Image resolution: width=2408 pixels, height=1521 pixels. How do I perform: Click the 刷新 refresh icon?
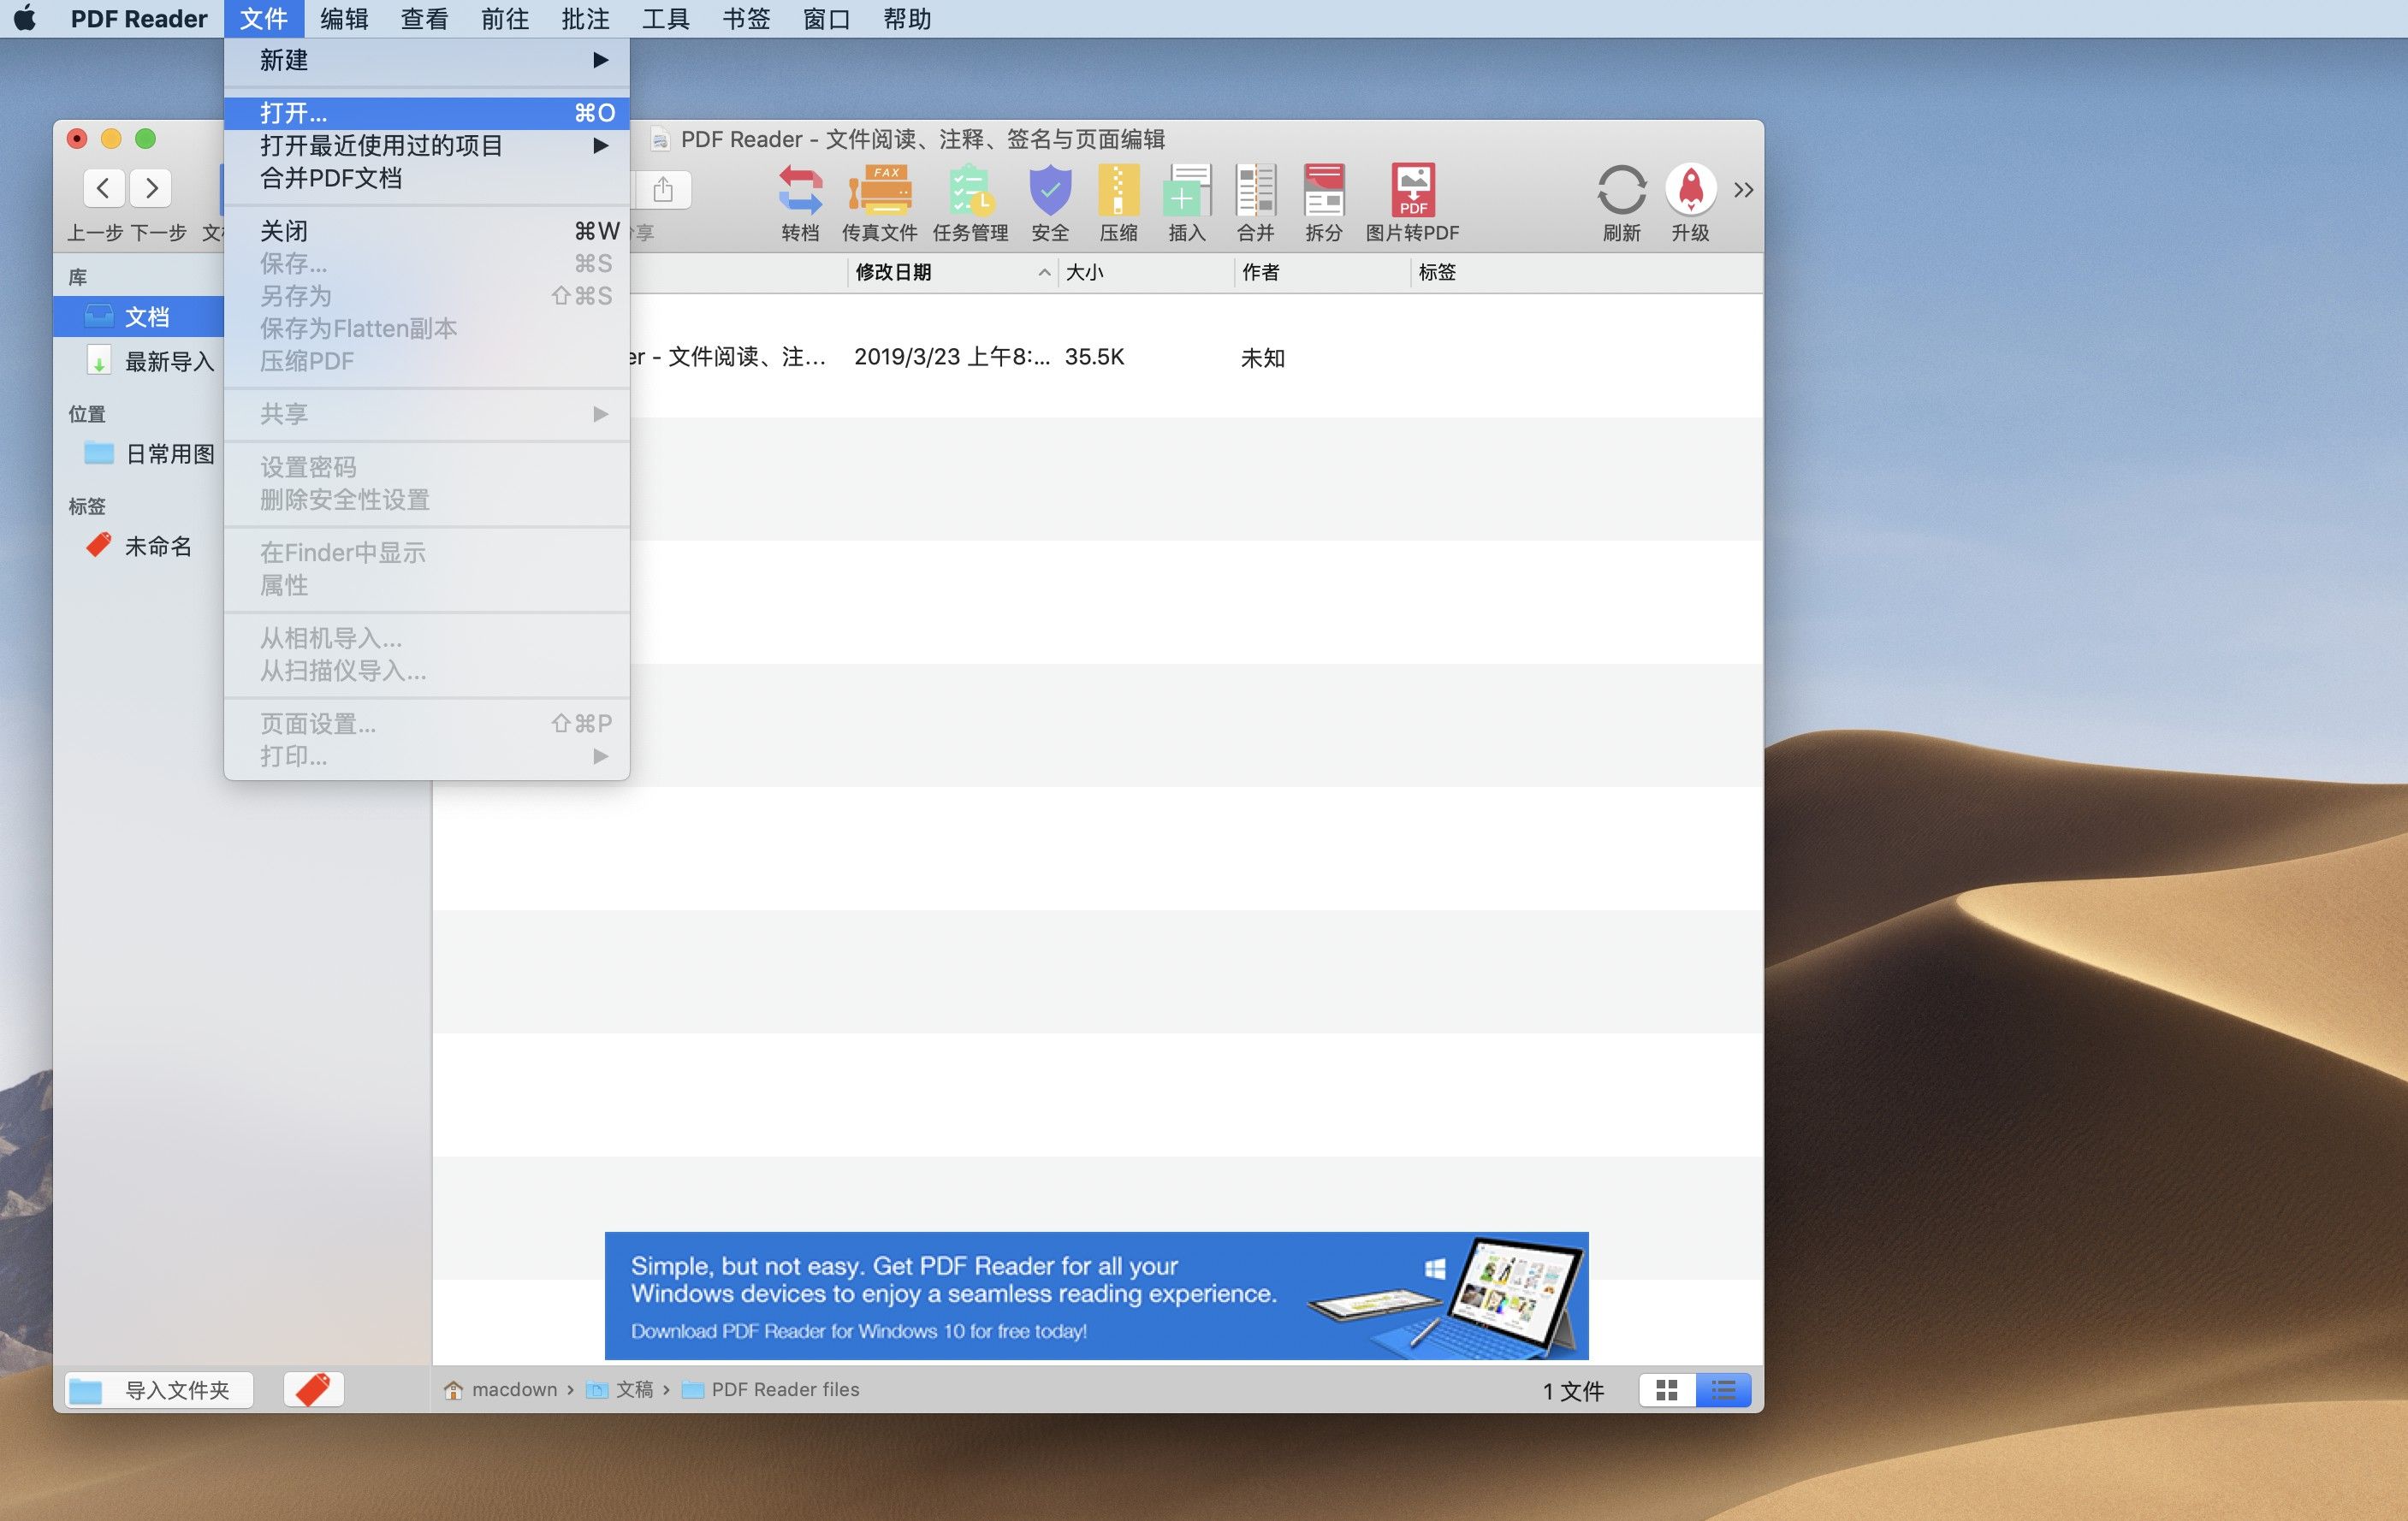click(1621, 190)
